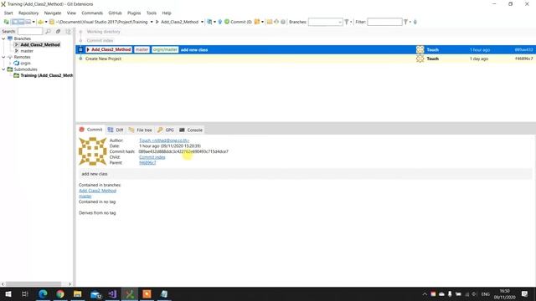Click the search magnifier in left panel

coord(48,32)
